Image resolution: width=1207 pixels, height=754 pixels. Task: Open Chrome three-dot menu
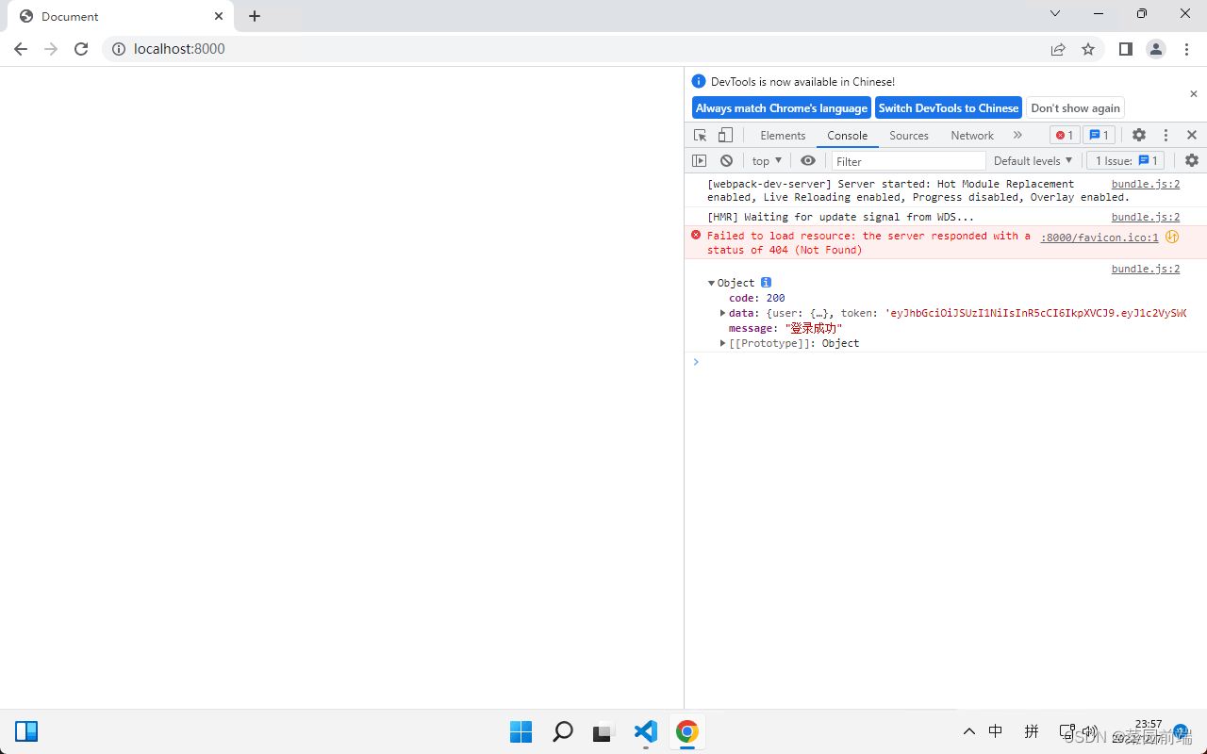[1186, 49]
